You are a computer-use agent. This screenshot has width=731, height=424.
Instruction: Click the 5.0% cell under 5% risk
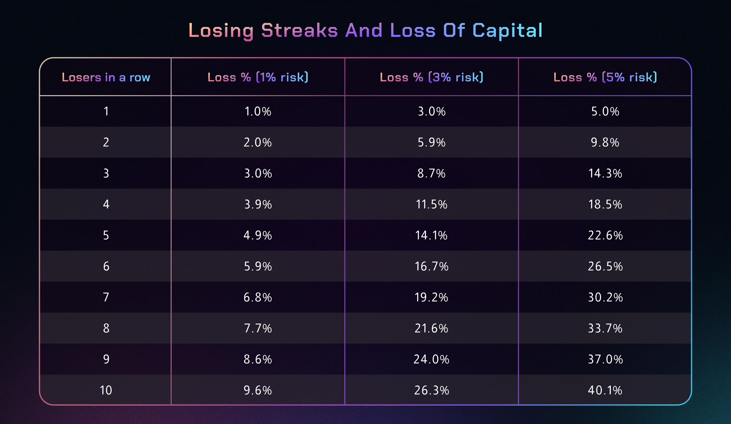point(605,111)
